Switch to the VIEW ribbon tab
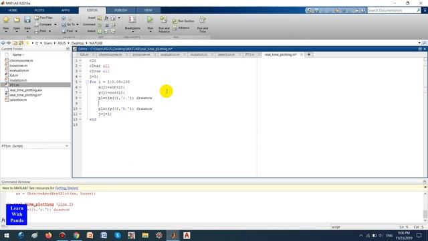 [x=148, y=11]
